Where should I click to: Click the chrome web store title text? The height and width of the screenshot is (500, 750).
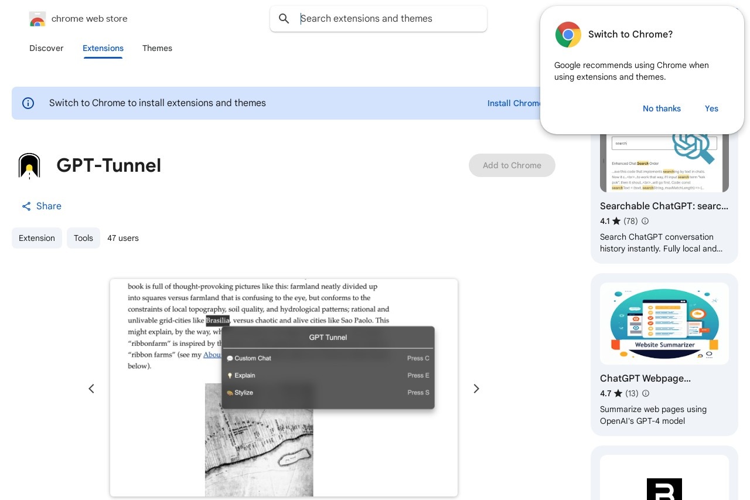coord(90,19)
